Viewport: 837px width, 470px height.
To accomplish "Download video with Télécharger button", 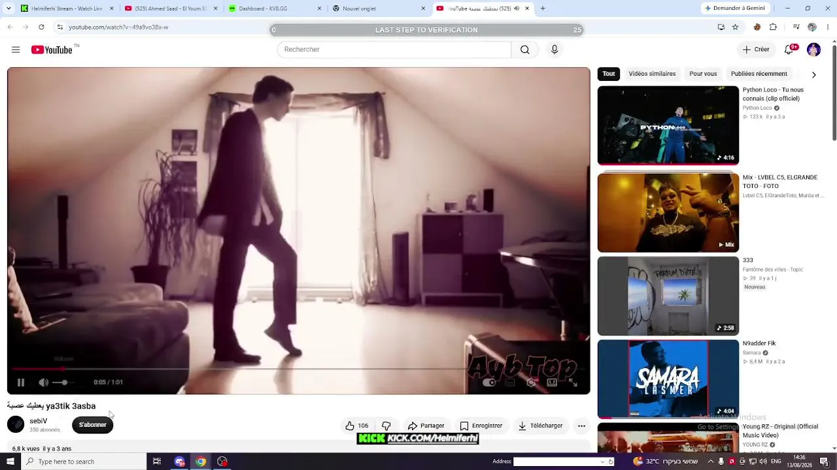I will pos(540,426).
